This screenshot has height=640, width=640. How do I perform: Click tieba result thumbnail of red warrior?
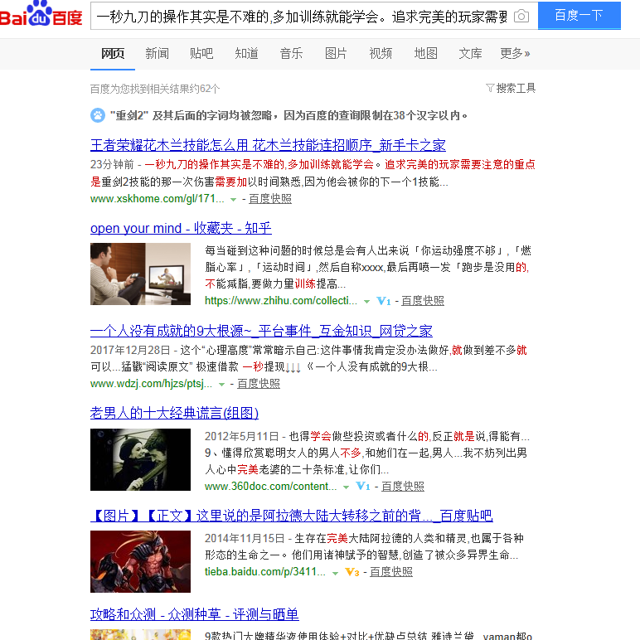tap(140, 561)
